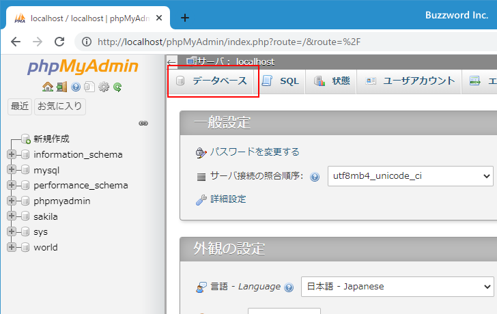Expand the information_schema tree node
This screenshot has width=497, height=314.
coord(12,154)
